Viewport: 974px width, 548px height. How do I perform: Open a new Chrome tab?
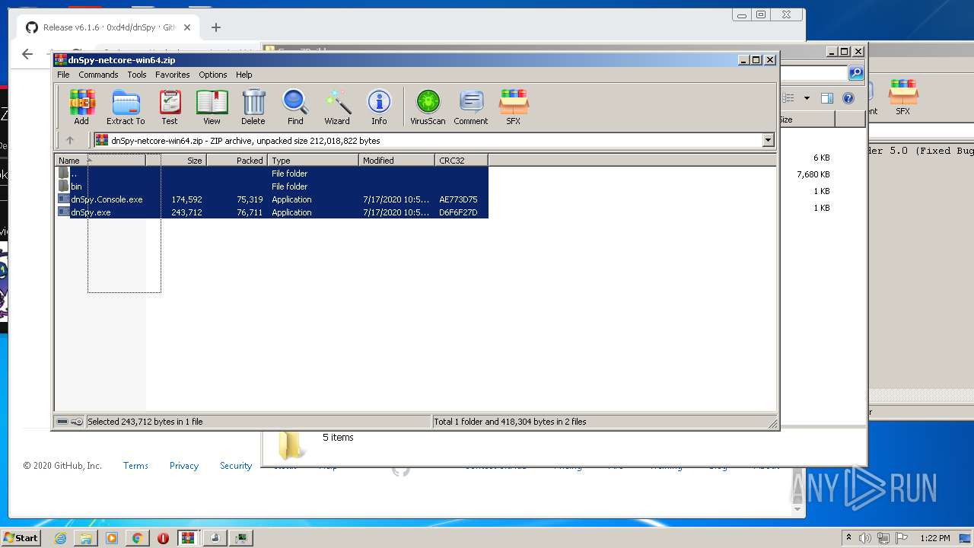pos(216,27)
